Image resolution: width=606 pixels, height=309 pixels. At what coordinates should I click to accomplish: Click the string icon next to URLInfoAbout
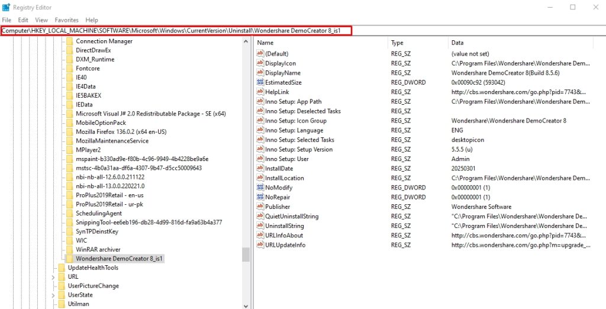(260, 235)
